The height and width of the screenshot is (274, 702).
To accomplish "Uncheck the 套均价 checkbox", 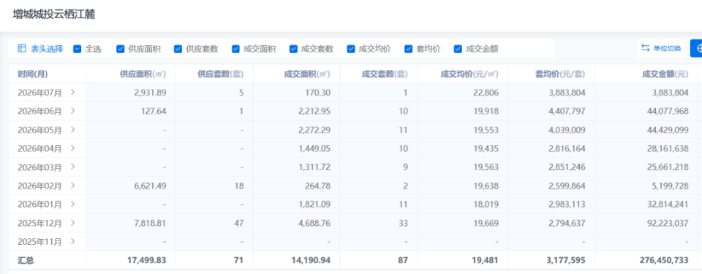I will click(408, 49).
